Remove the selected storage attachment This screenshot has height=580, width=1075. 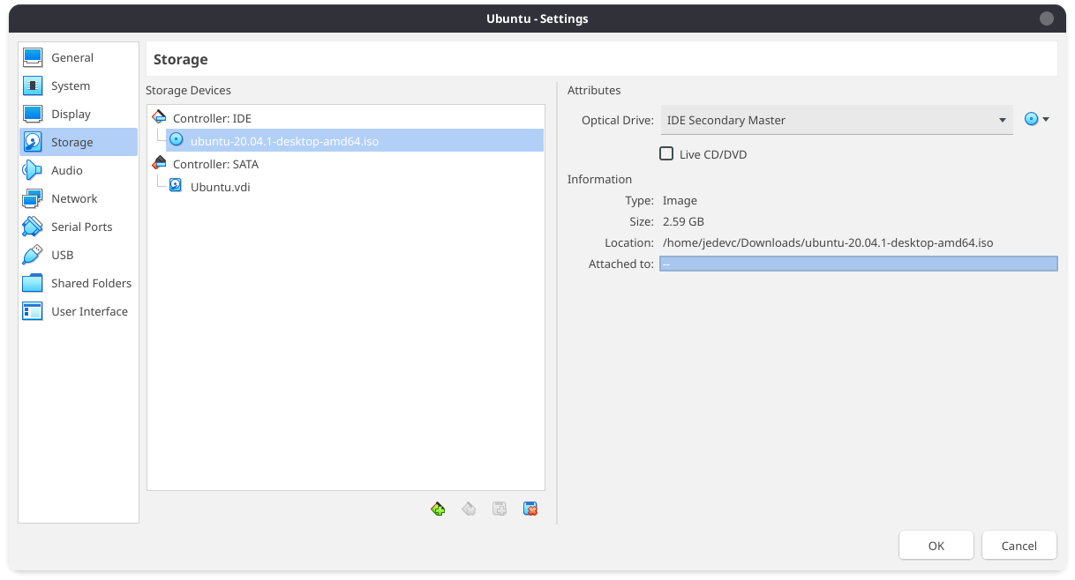(x=530, y=509)
